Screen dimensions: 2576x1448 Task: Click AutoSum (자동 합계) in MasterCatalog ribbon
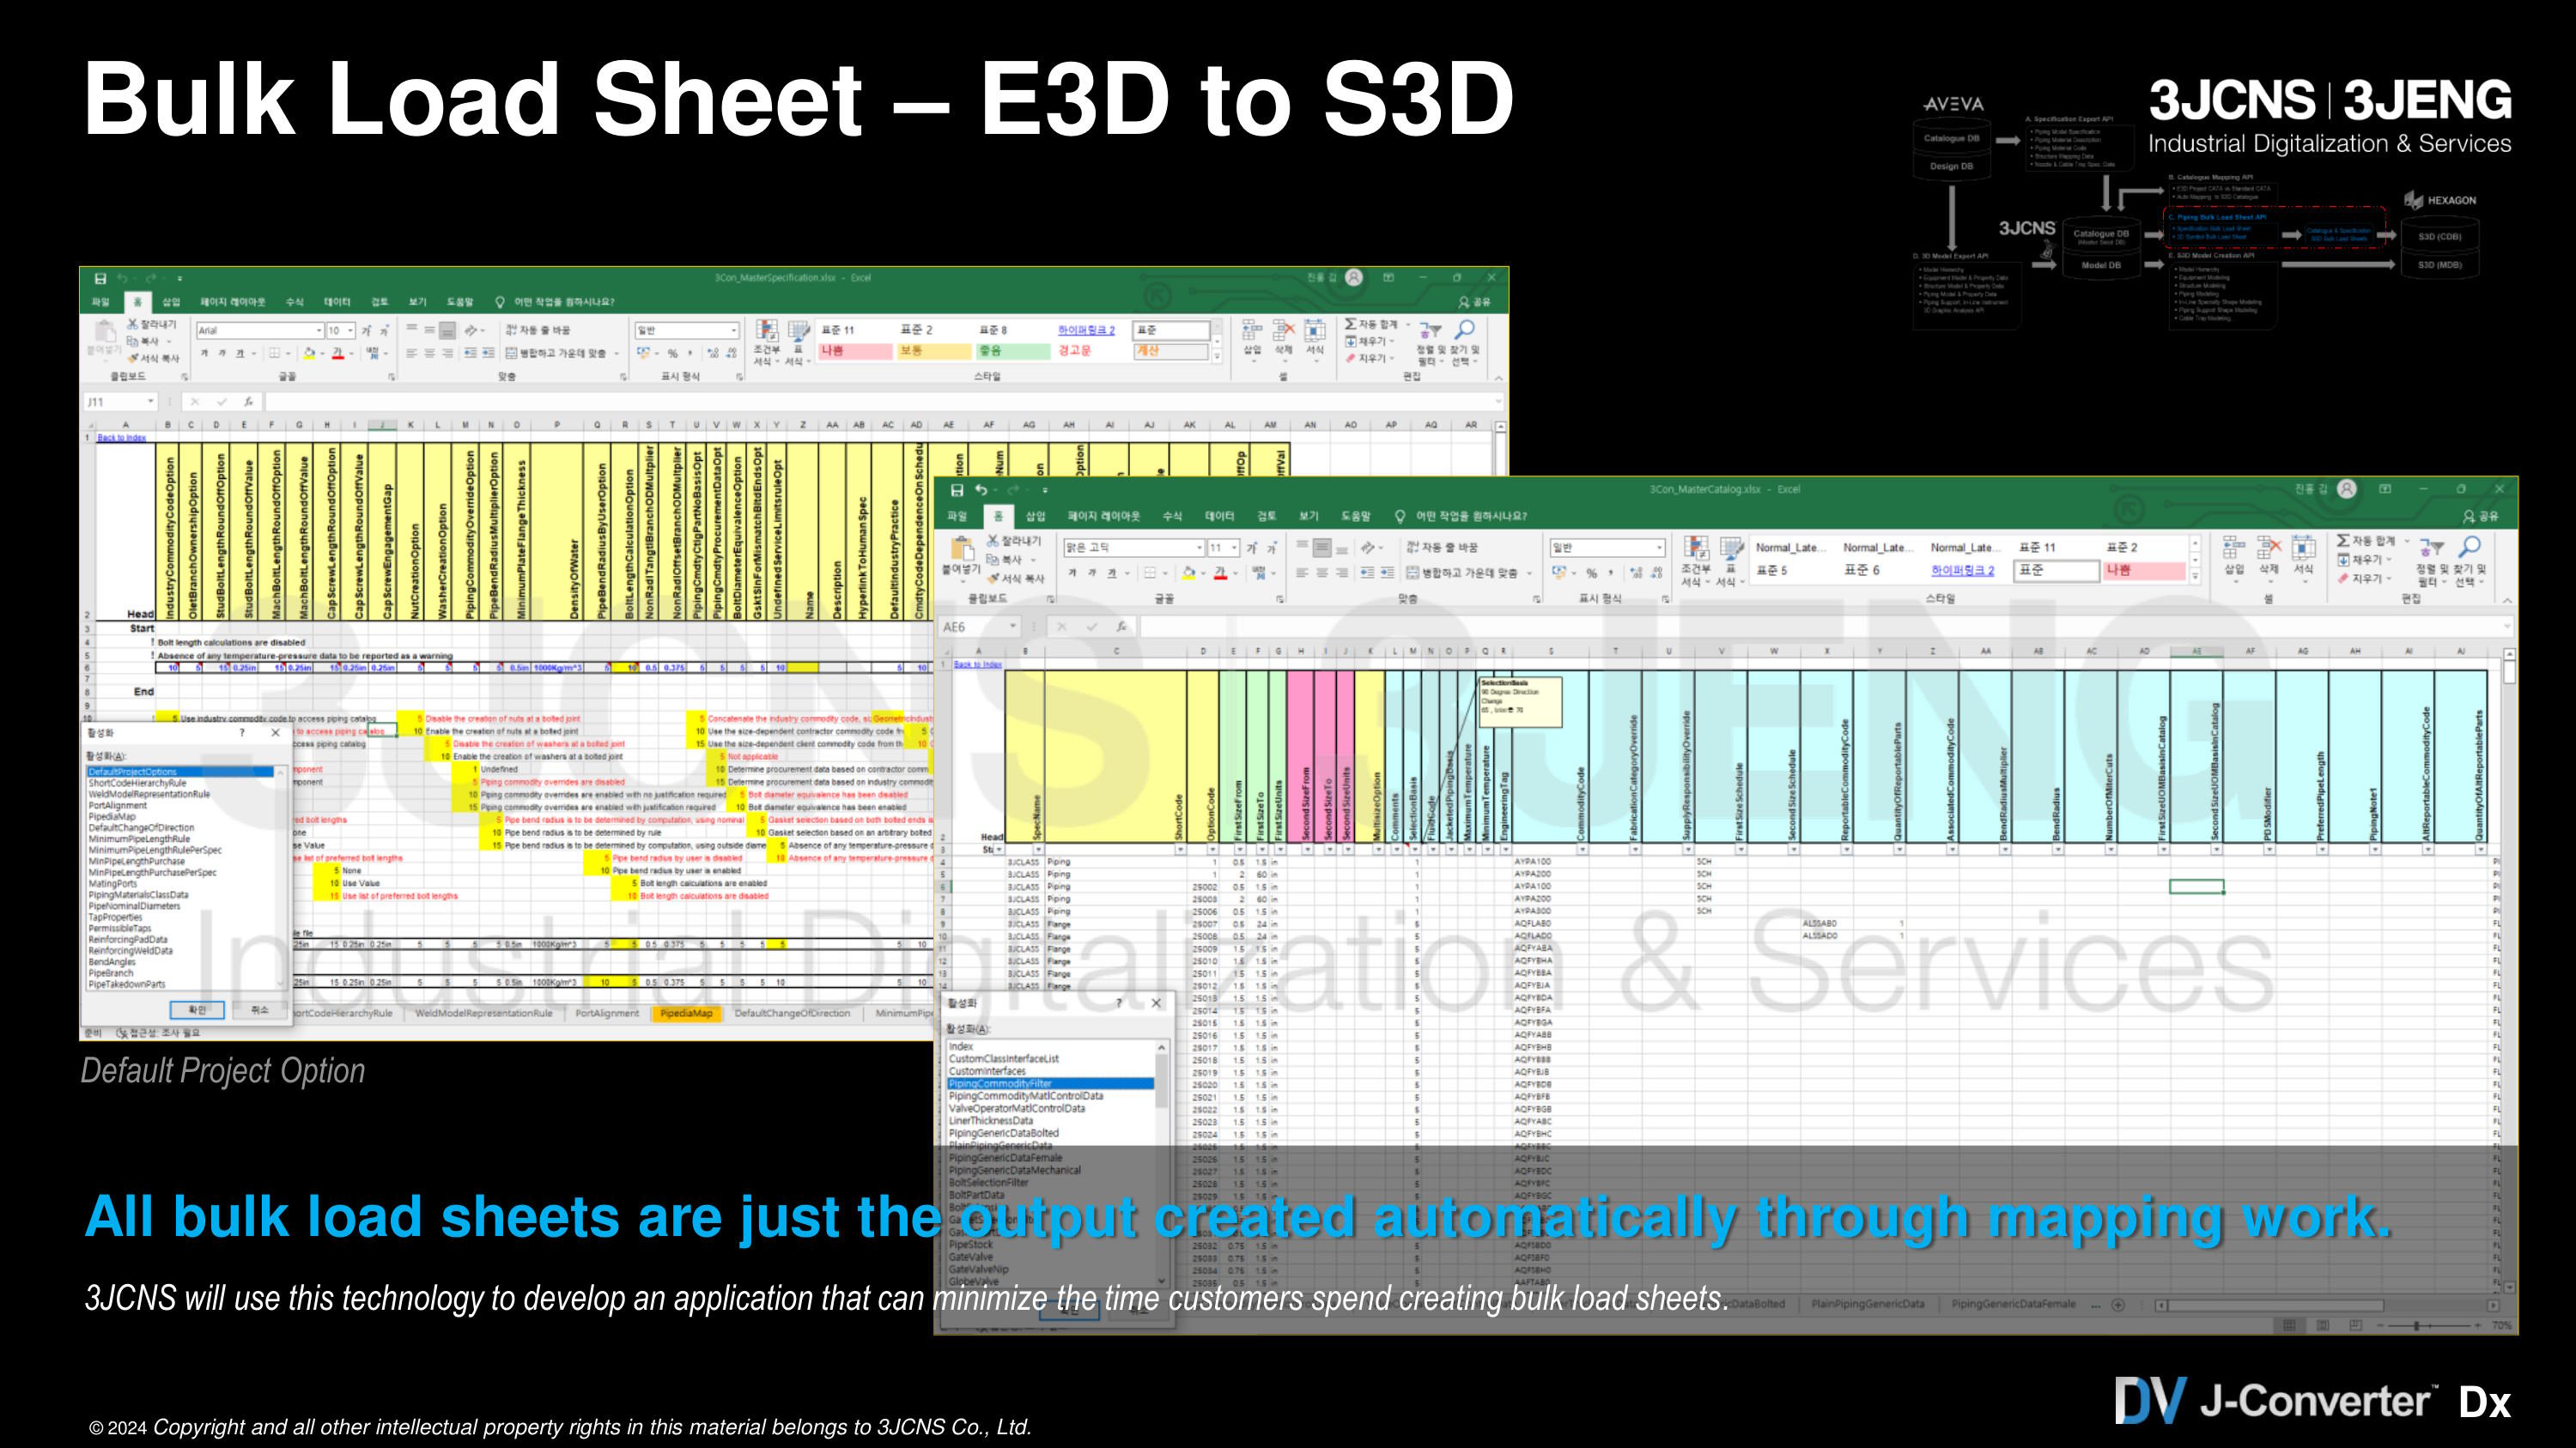[2367, 541]
